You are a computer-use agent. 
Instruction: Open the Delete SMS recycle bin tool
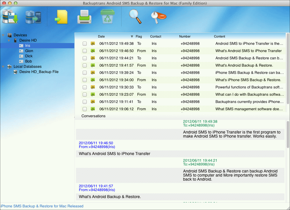(107, 17)
